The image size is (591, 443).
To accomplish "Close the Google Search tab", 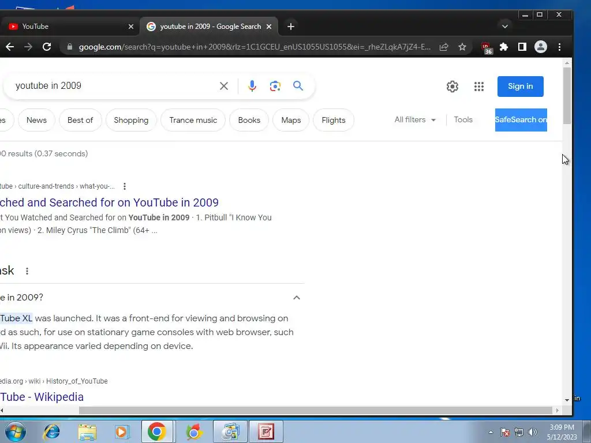I will [269, 27].
